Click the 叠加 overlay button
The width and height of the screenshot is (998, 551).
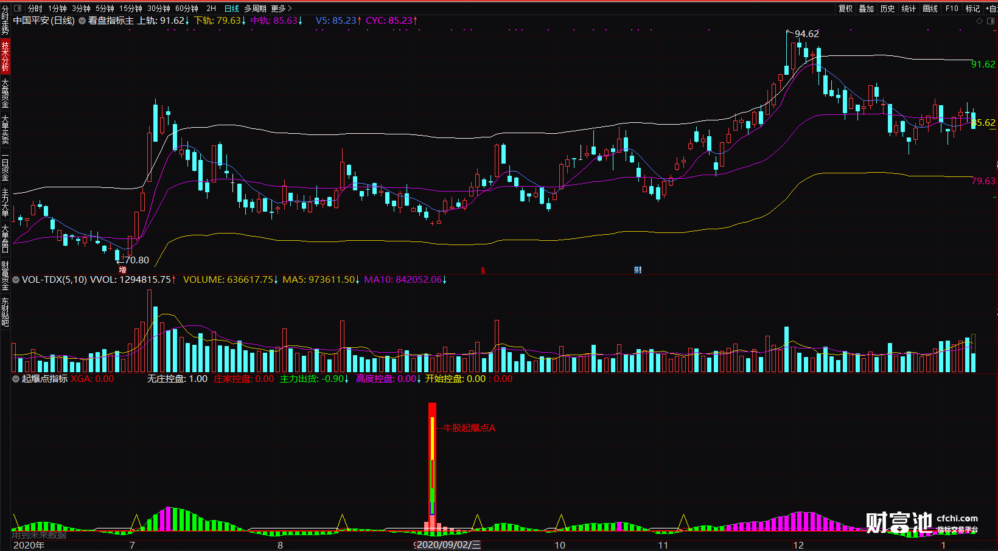(867, 9)
